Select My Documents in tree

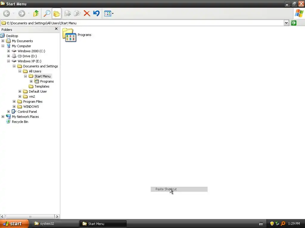22,41
